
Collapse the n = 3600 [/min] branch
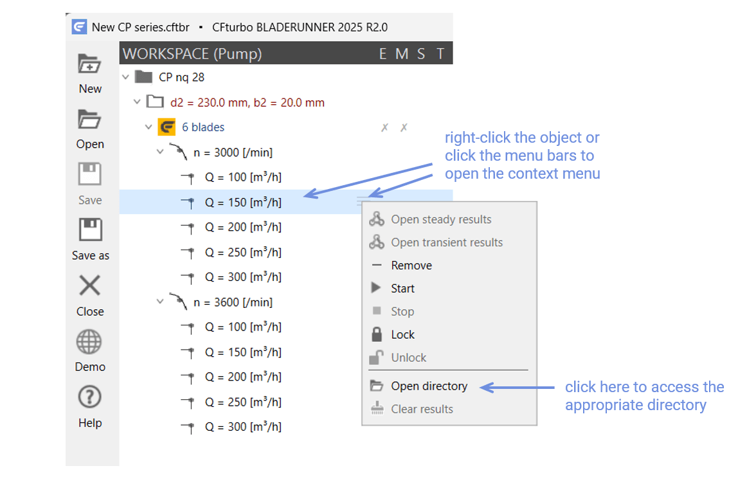coord(160,301)
